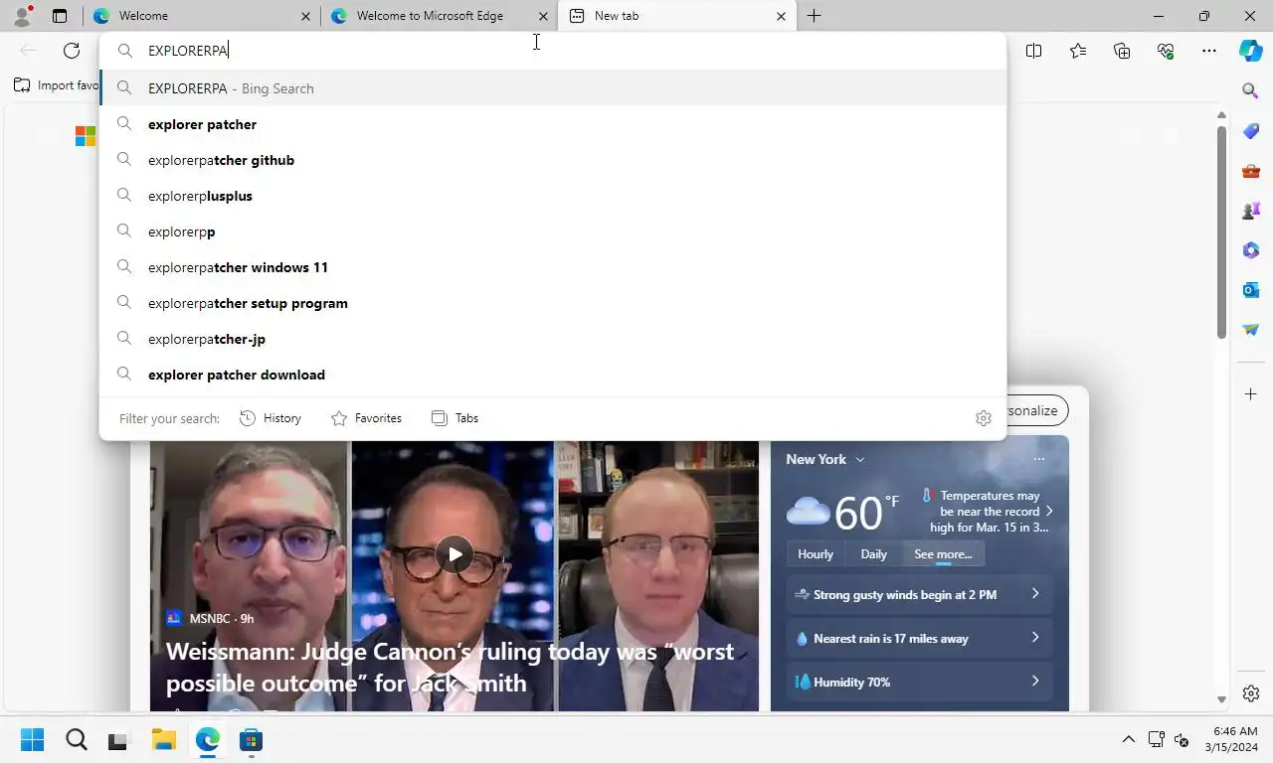
Task: Show Hourly weather forecast
Action: [816, 554]
